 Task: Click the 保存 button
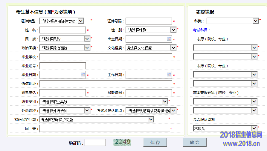[x=155, y=142]
